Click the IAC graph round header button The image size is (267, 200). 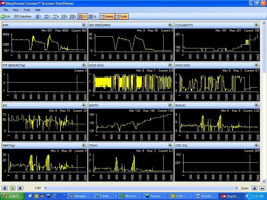84,105
